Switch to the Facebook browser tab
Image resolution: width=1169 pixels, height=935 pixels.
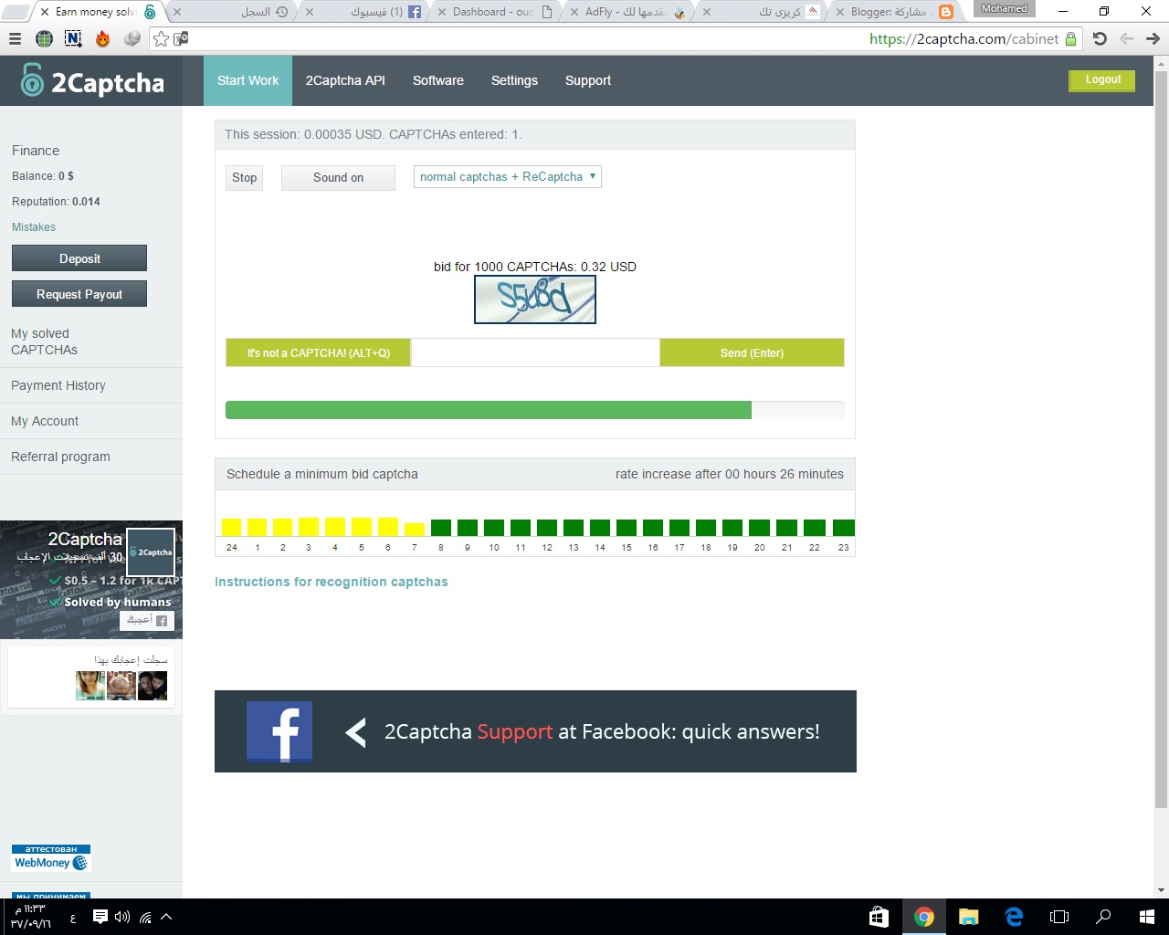[365, 12]
